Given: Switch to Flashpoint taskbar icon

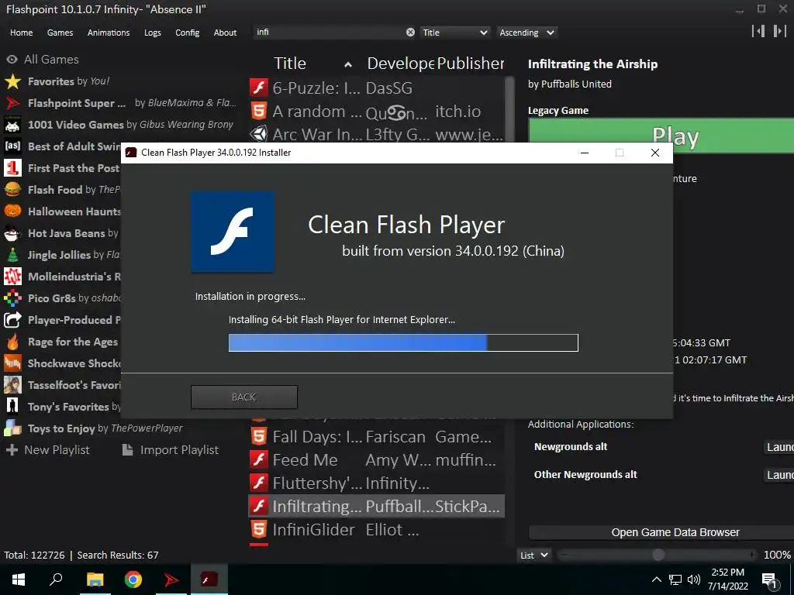Looking at the screenshot, I should 171,580.
